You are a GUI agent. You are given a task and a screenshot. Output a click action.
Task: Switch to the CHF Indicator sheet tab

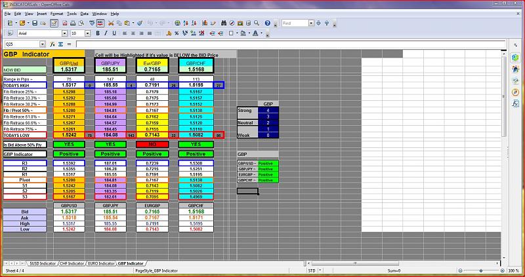tap(72, 263)
